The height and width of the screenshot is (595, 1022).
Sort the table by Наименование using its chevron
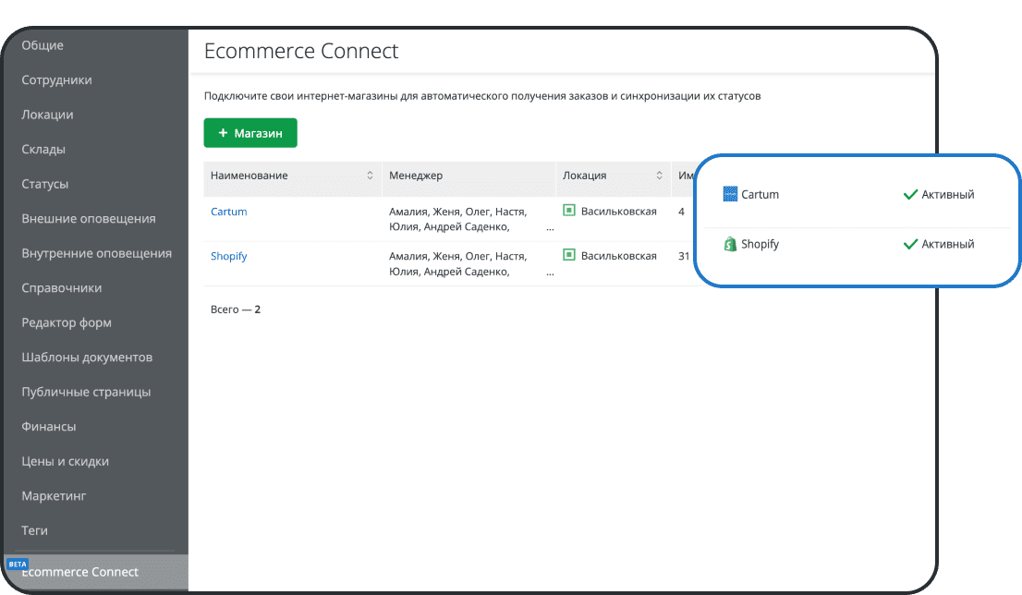click(x=370, y=175)
